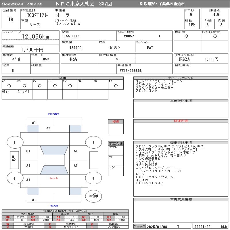
Task: Click the grade 【オススメ】G
Action: click(x=68, y=24)
